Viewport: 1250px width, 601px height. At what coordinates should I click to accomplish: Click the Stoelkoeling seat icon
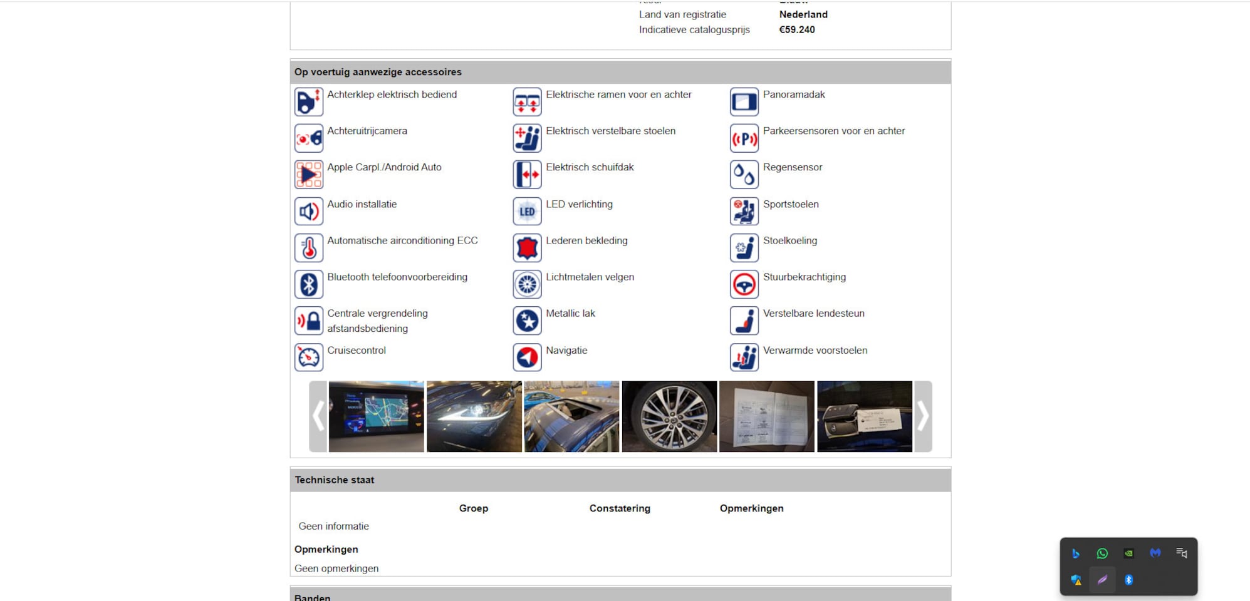coord(744,248)
